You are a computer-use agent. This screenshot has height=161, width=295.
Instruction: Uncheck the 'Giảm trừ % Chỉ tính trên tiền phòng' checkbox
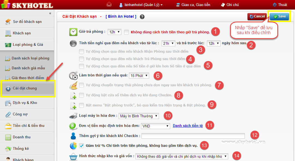(82, 146)
